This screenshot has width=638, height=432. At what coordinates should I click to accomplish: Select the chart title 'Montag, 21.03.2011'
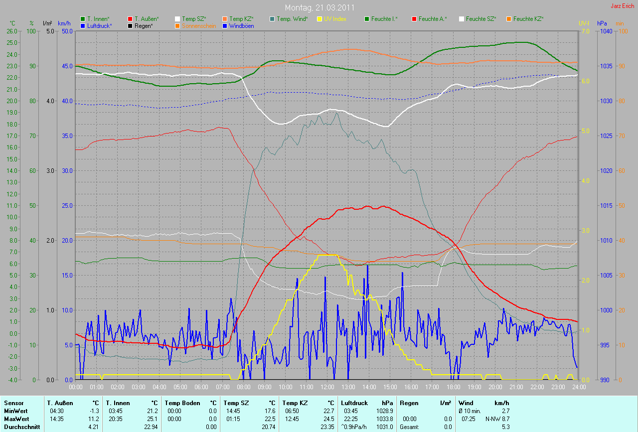(x=319, y=7)
